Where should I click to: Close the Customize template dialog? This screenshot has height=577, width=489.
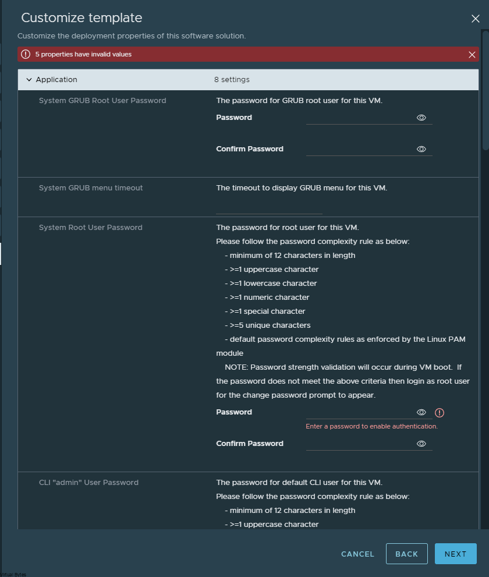click(x=476, y=19)
